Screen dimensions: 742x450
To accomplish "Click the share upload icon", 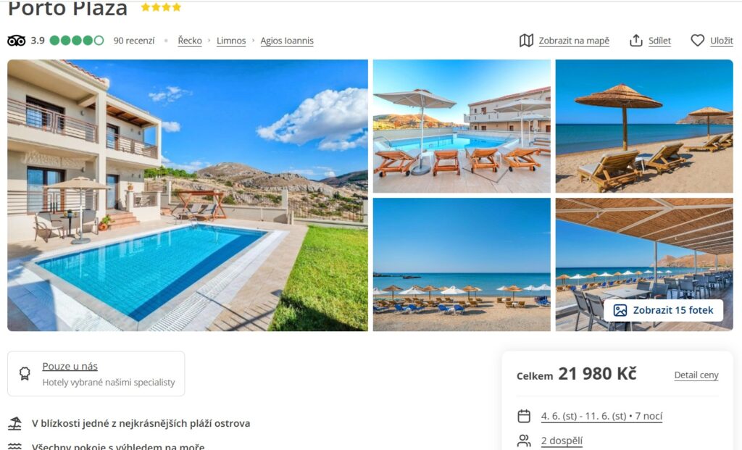I will point(636,41).
